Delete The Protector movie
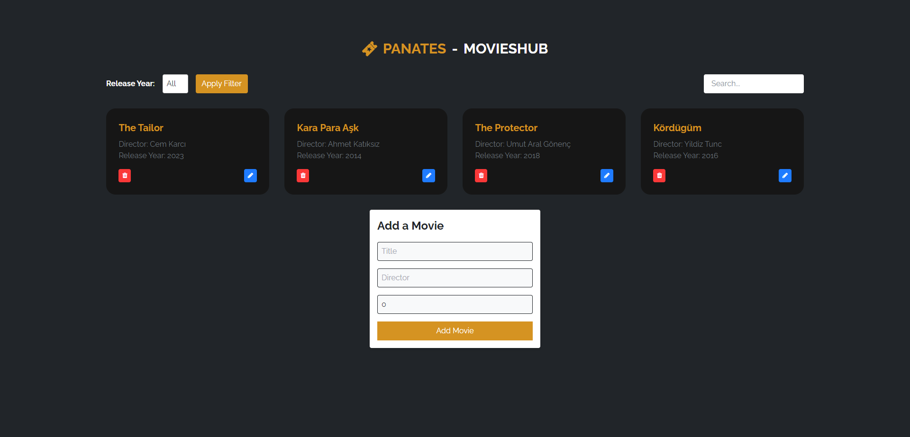The height and width of the screenshot is (437, 910). [481, 176]
